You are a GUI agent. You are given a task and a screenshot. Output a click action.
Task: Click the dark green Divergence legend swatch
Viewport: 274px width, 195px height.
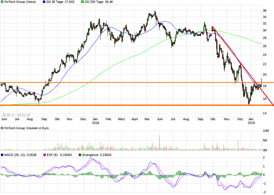click(80, 155)
